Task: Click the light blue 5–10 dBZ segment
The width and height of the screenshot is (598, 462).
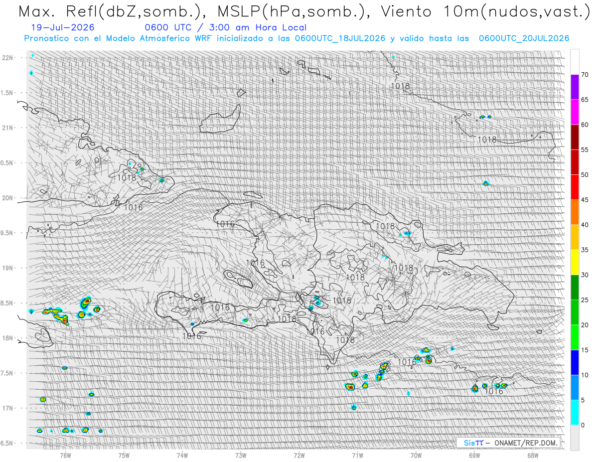Action: (x=575, y=387)
